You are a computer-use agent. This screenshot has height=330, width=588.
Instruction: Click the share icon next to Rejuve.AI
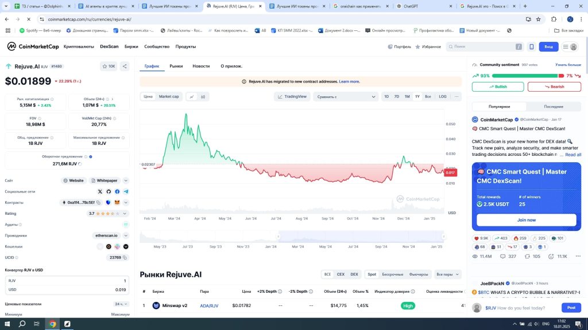[x=125, y=66]
